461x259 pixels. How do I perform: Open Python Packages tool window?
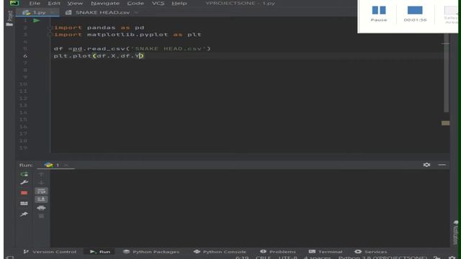(151, 252)
